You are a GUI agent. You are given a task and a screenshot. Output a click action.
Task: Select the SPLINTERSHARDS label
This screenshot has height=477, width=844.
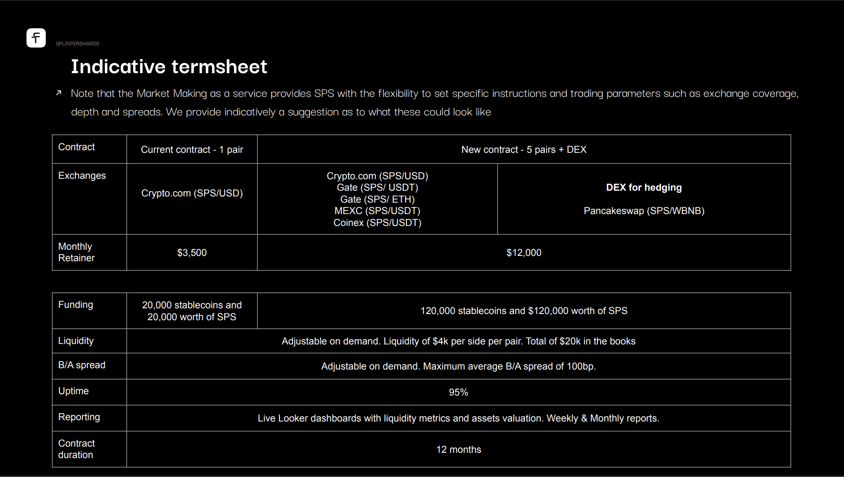[78, 44]
